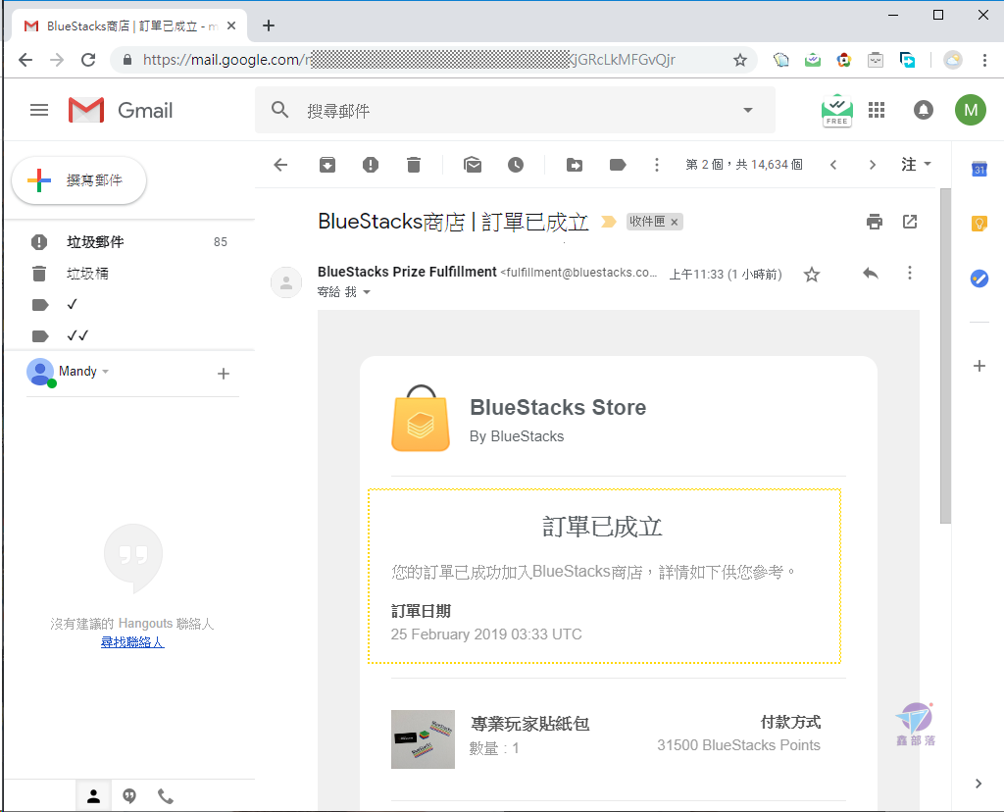Bookmark this page with star icon

tap(740, 60)
